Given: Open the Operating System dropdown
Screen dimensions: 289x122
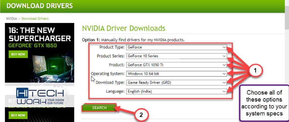Looking at the screenshot, I should click(x=177, y=74).
